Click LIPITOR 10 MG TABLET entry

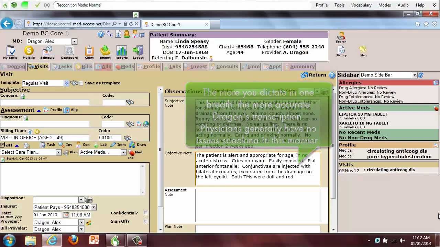pos(363,114)
